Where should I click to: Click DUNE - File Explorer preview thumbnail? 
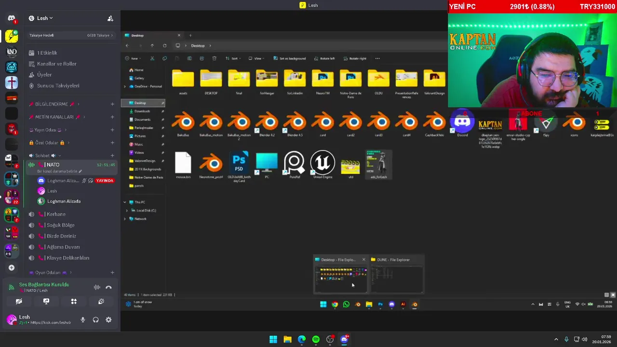click(397, 274)
